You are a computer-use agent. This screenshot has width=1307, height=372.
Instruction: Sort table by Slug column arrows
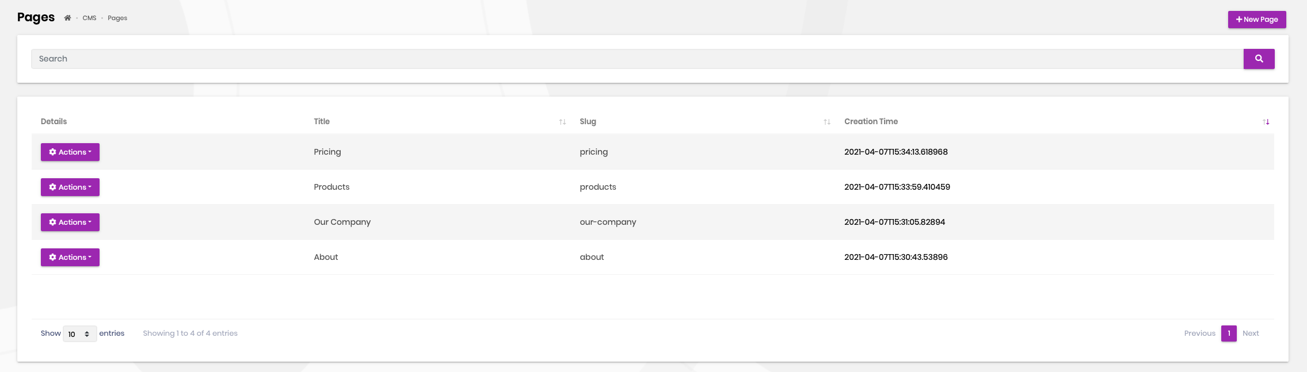point(826,122)
